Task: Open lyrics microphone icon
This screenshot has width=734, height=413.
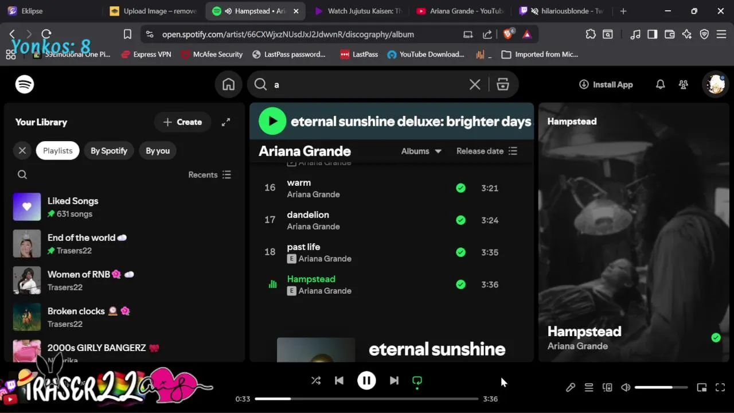Action: 571,388
